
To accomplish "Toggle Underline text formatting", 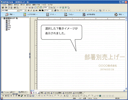I will (34, 11).
